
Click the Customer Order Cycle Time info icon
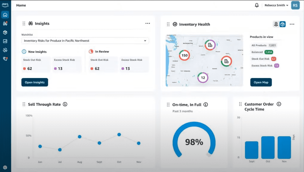click(279, 104)
